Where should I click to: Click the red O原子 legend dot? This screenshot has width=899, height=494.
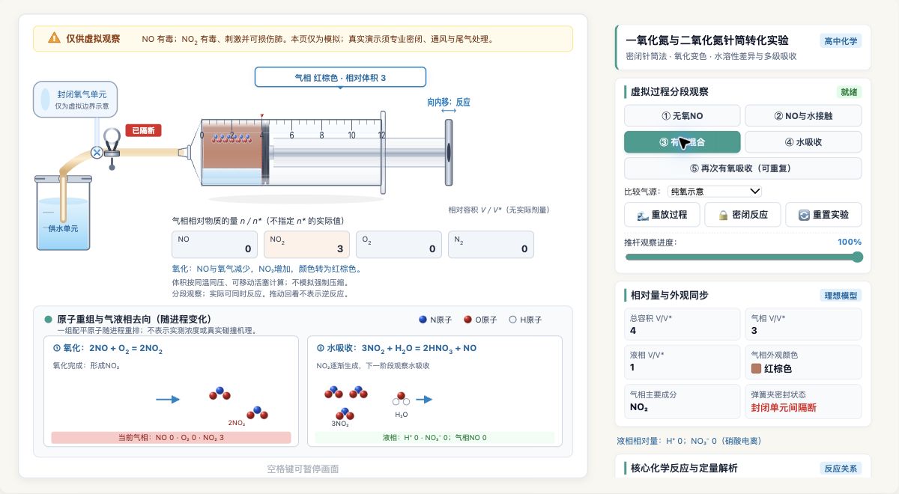click(468, 320)
